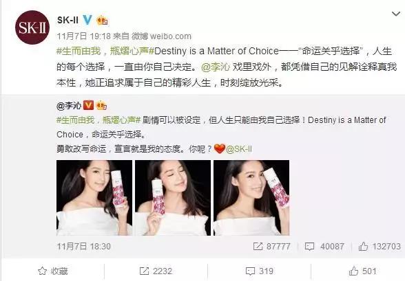Open third photo with bottle near cheek
The image size is (405, 281).
[x=251, y=198]
